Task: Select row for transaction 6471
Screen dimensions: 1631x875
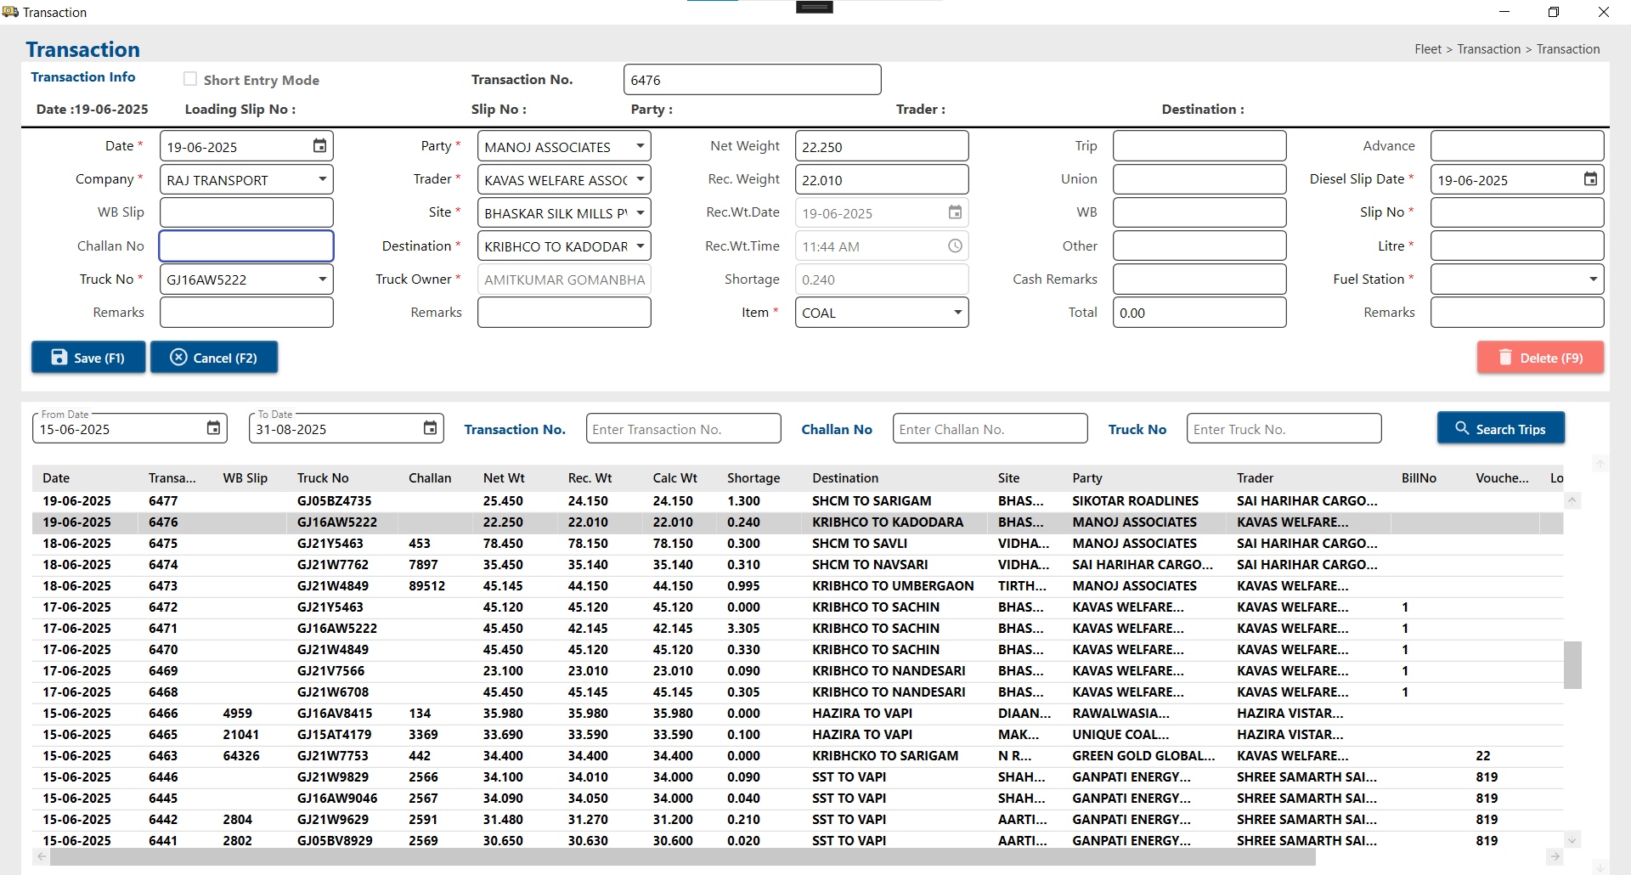Action: pyautogui.click(x=798, y=629)
